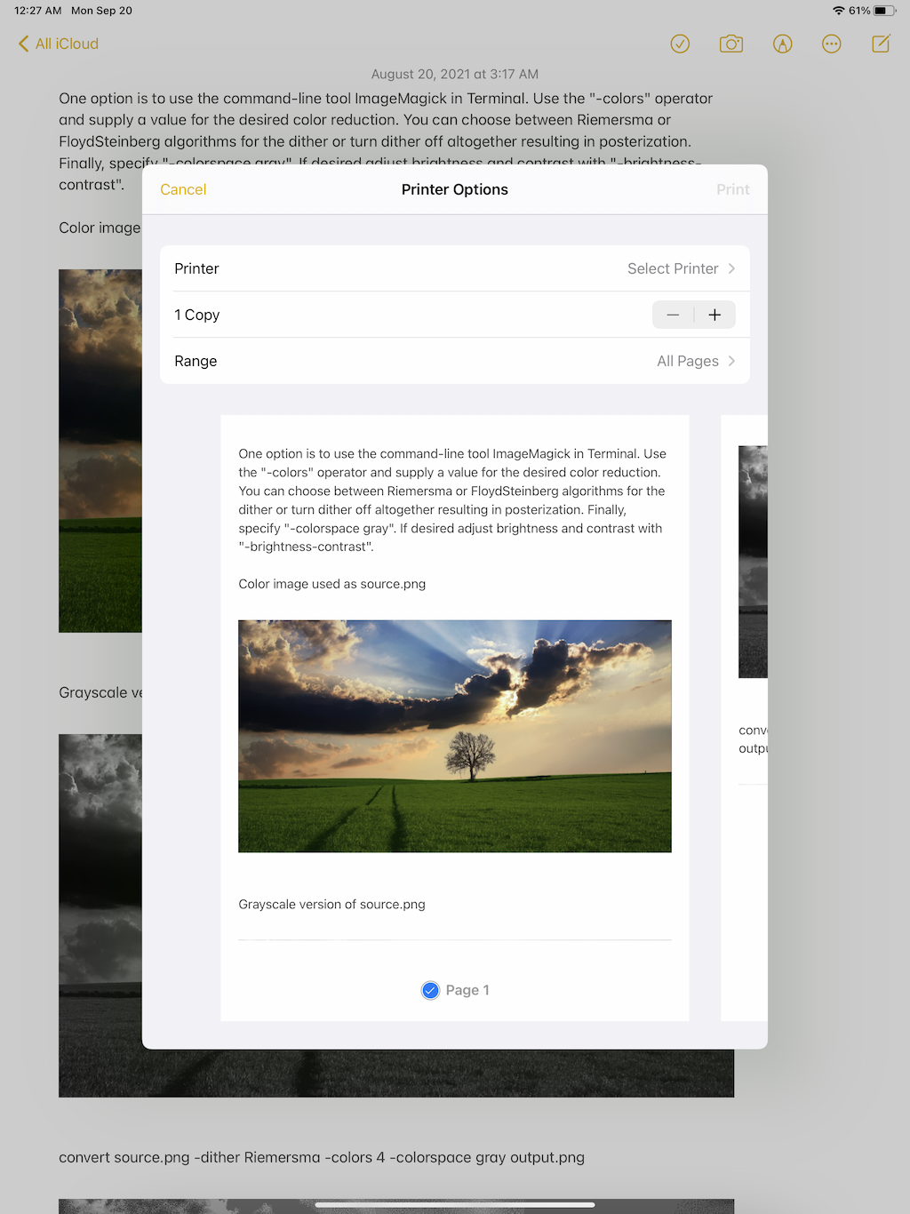This screenshot has width=910, height=1214.
Task: Tap the compose new note icon
Action: click(x=881, y=44)
